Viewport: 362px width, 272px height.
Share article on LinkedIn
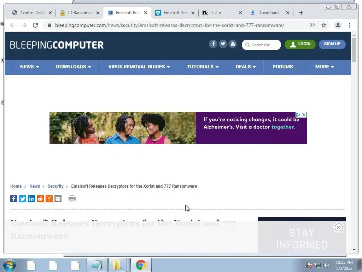coord(31,199)
